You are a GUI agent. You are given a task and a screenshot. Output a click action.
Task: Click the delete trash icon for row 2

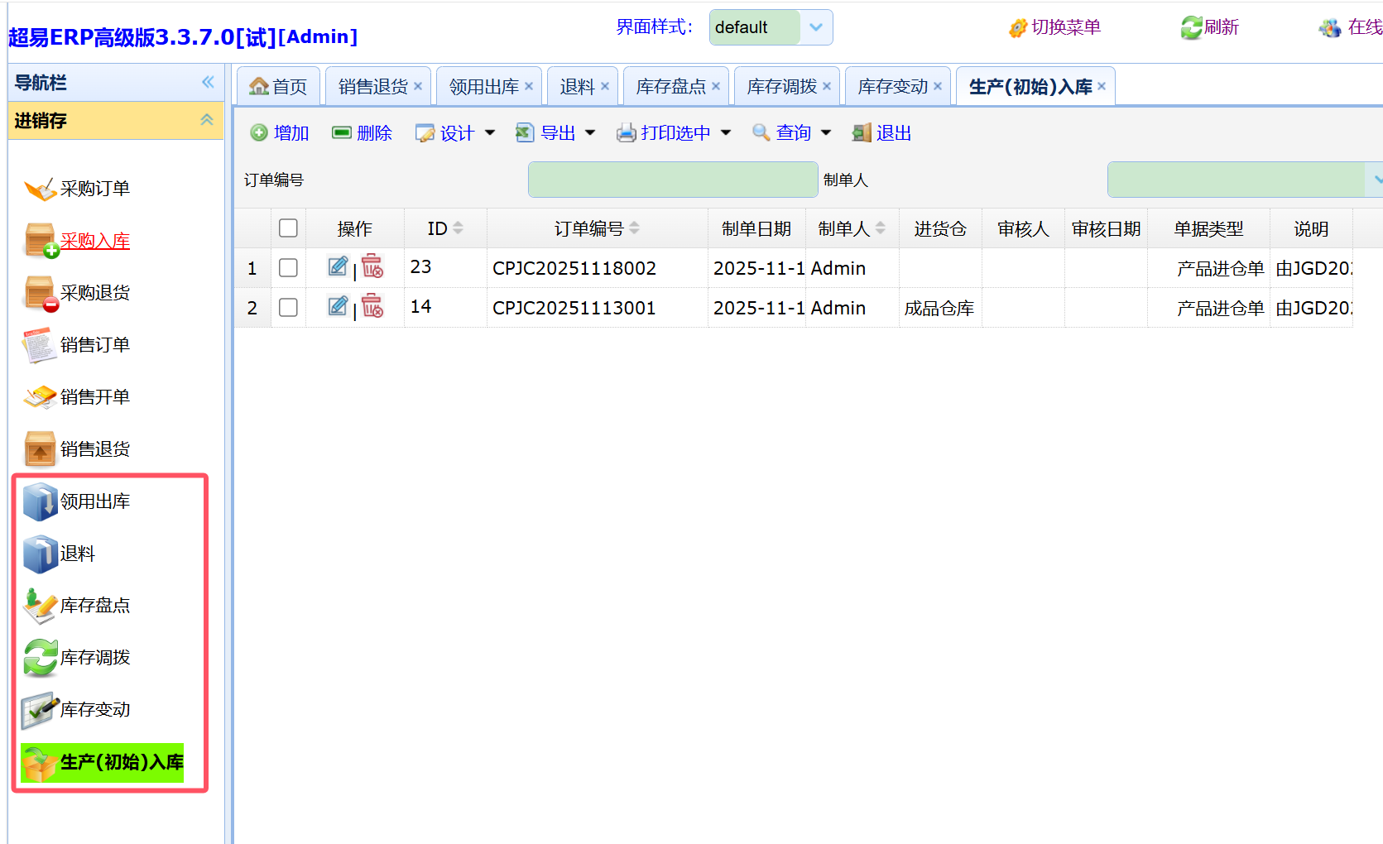372,306
